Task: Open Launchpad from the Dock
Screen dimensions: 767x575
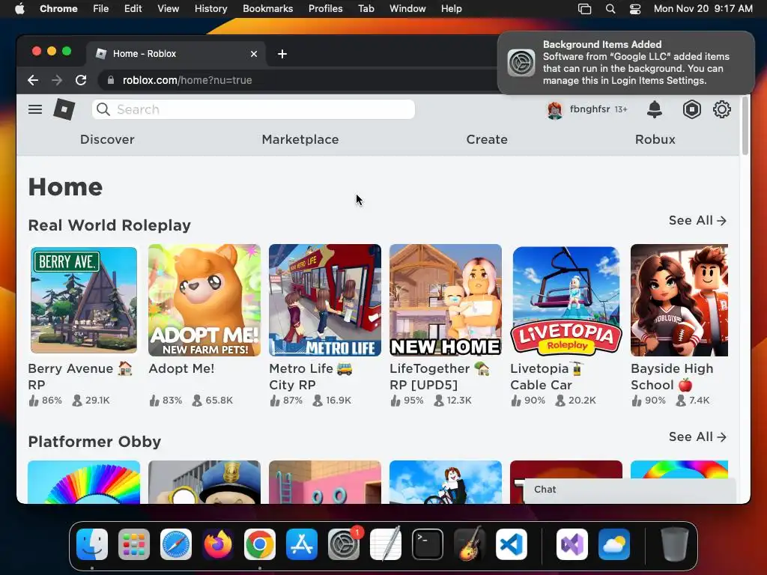Action: click(x=134, y=544)
